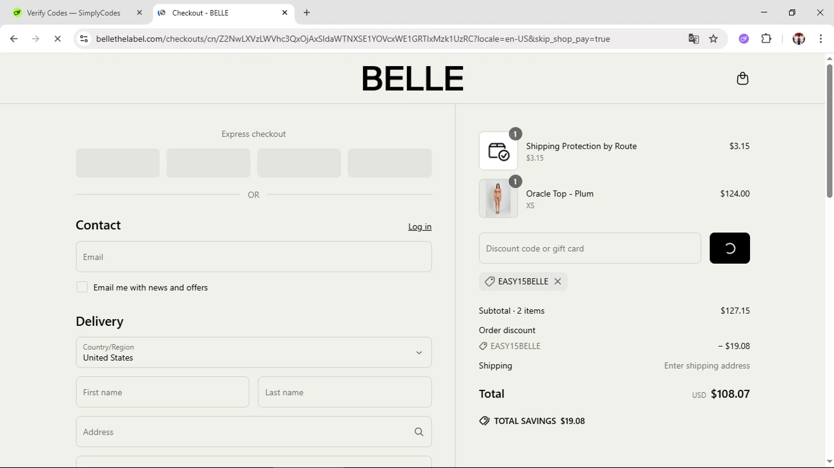Focus the Email input field
Image resolution: width=834 pixels, height=468 pixels.
point(254,256)
